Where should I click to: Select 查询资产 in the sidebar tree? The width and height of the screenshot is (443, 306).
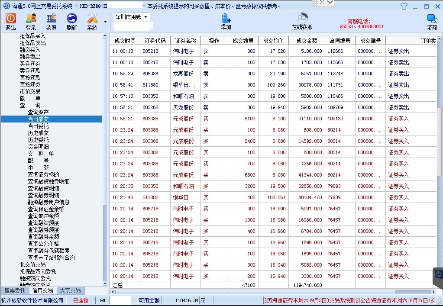pos(39,112)
